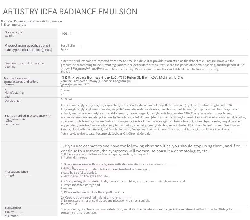Select the "Manufacturer: Korea Amway" line
Screen dimensions: 250x220
tap(96, 83)
